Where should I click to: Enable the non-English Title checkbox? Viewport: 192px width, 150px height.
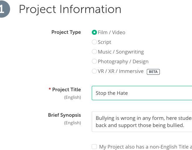pyautogui.click(x=94, y=147)
